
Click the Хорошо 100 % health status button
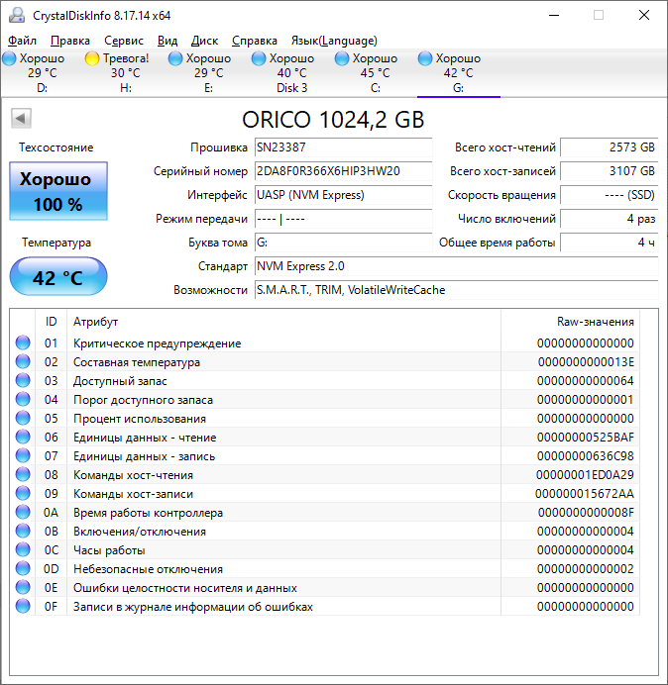click(x=58, y=191)
